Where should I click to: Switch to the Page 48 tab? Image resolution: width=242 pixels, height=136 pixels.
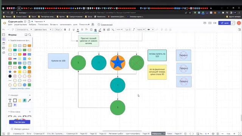click(x=146, y=134)
